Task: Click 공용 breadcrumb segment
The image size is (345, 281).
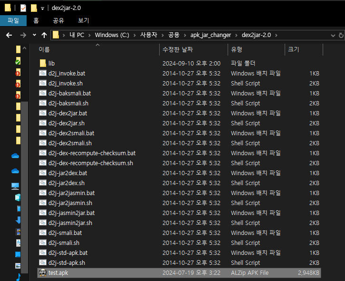Action: coord(174,35)
